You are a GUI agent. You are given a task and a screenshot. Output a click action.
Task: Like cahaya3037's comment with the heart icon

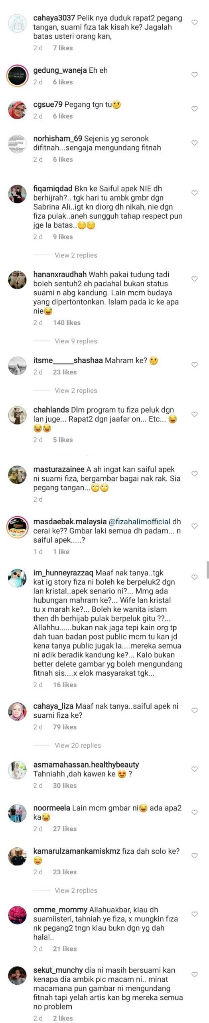[195, 22]
